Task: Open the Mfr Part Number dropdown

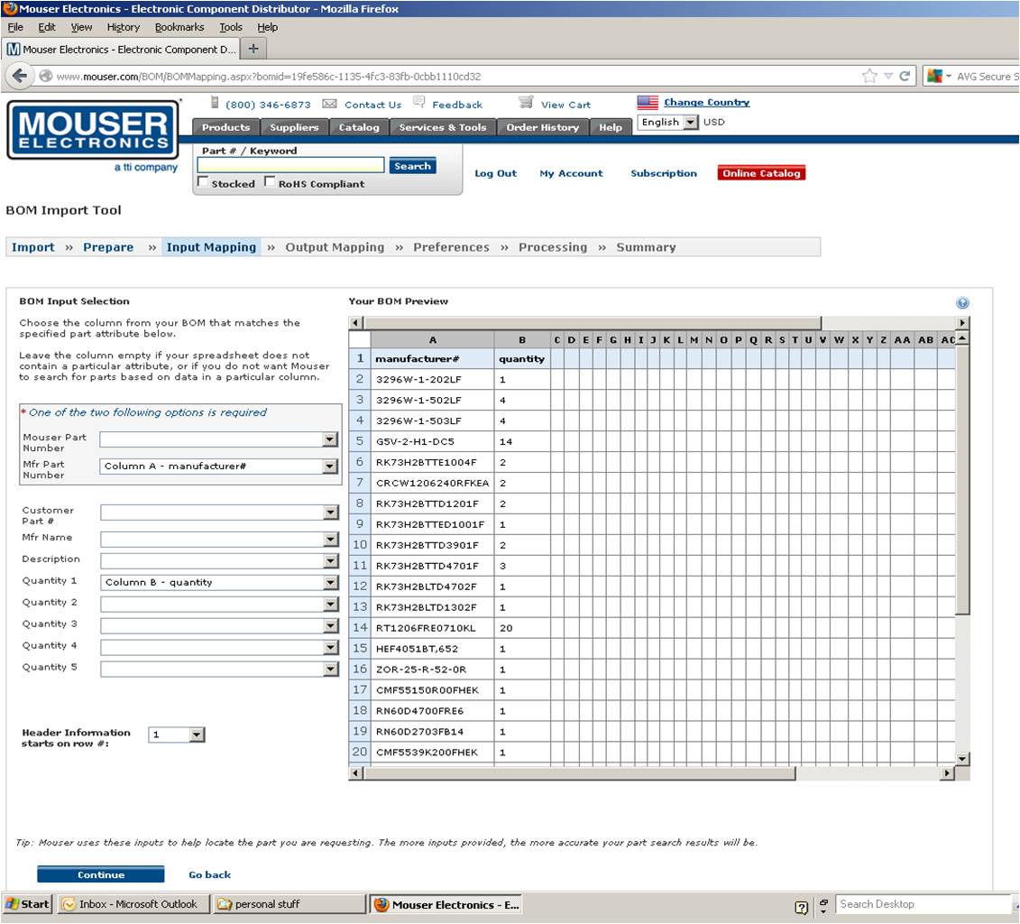Action: point(330,466)
